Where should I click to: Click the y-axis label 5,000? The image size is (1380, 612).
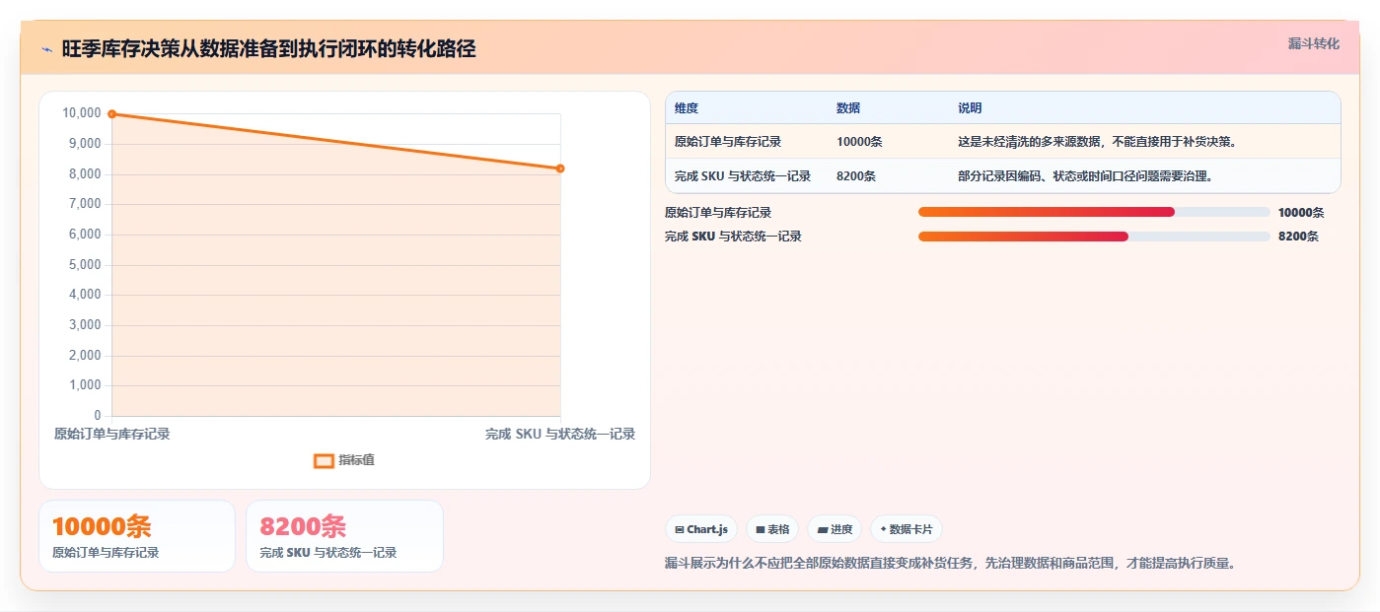coord(85,264)
